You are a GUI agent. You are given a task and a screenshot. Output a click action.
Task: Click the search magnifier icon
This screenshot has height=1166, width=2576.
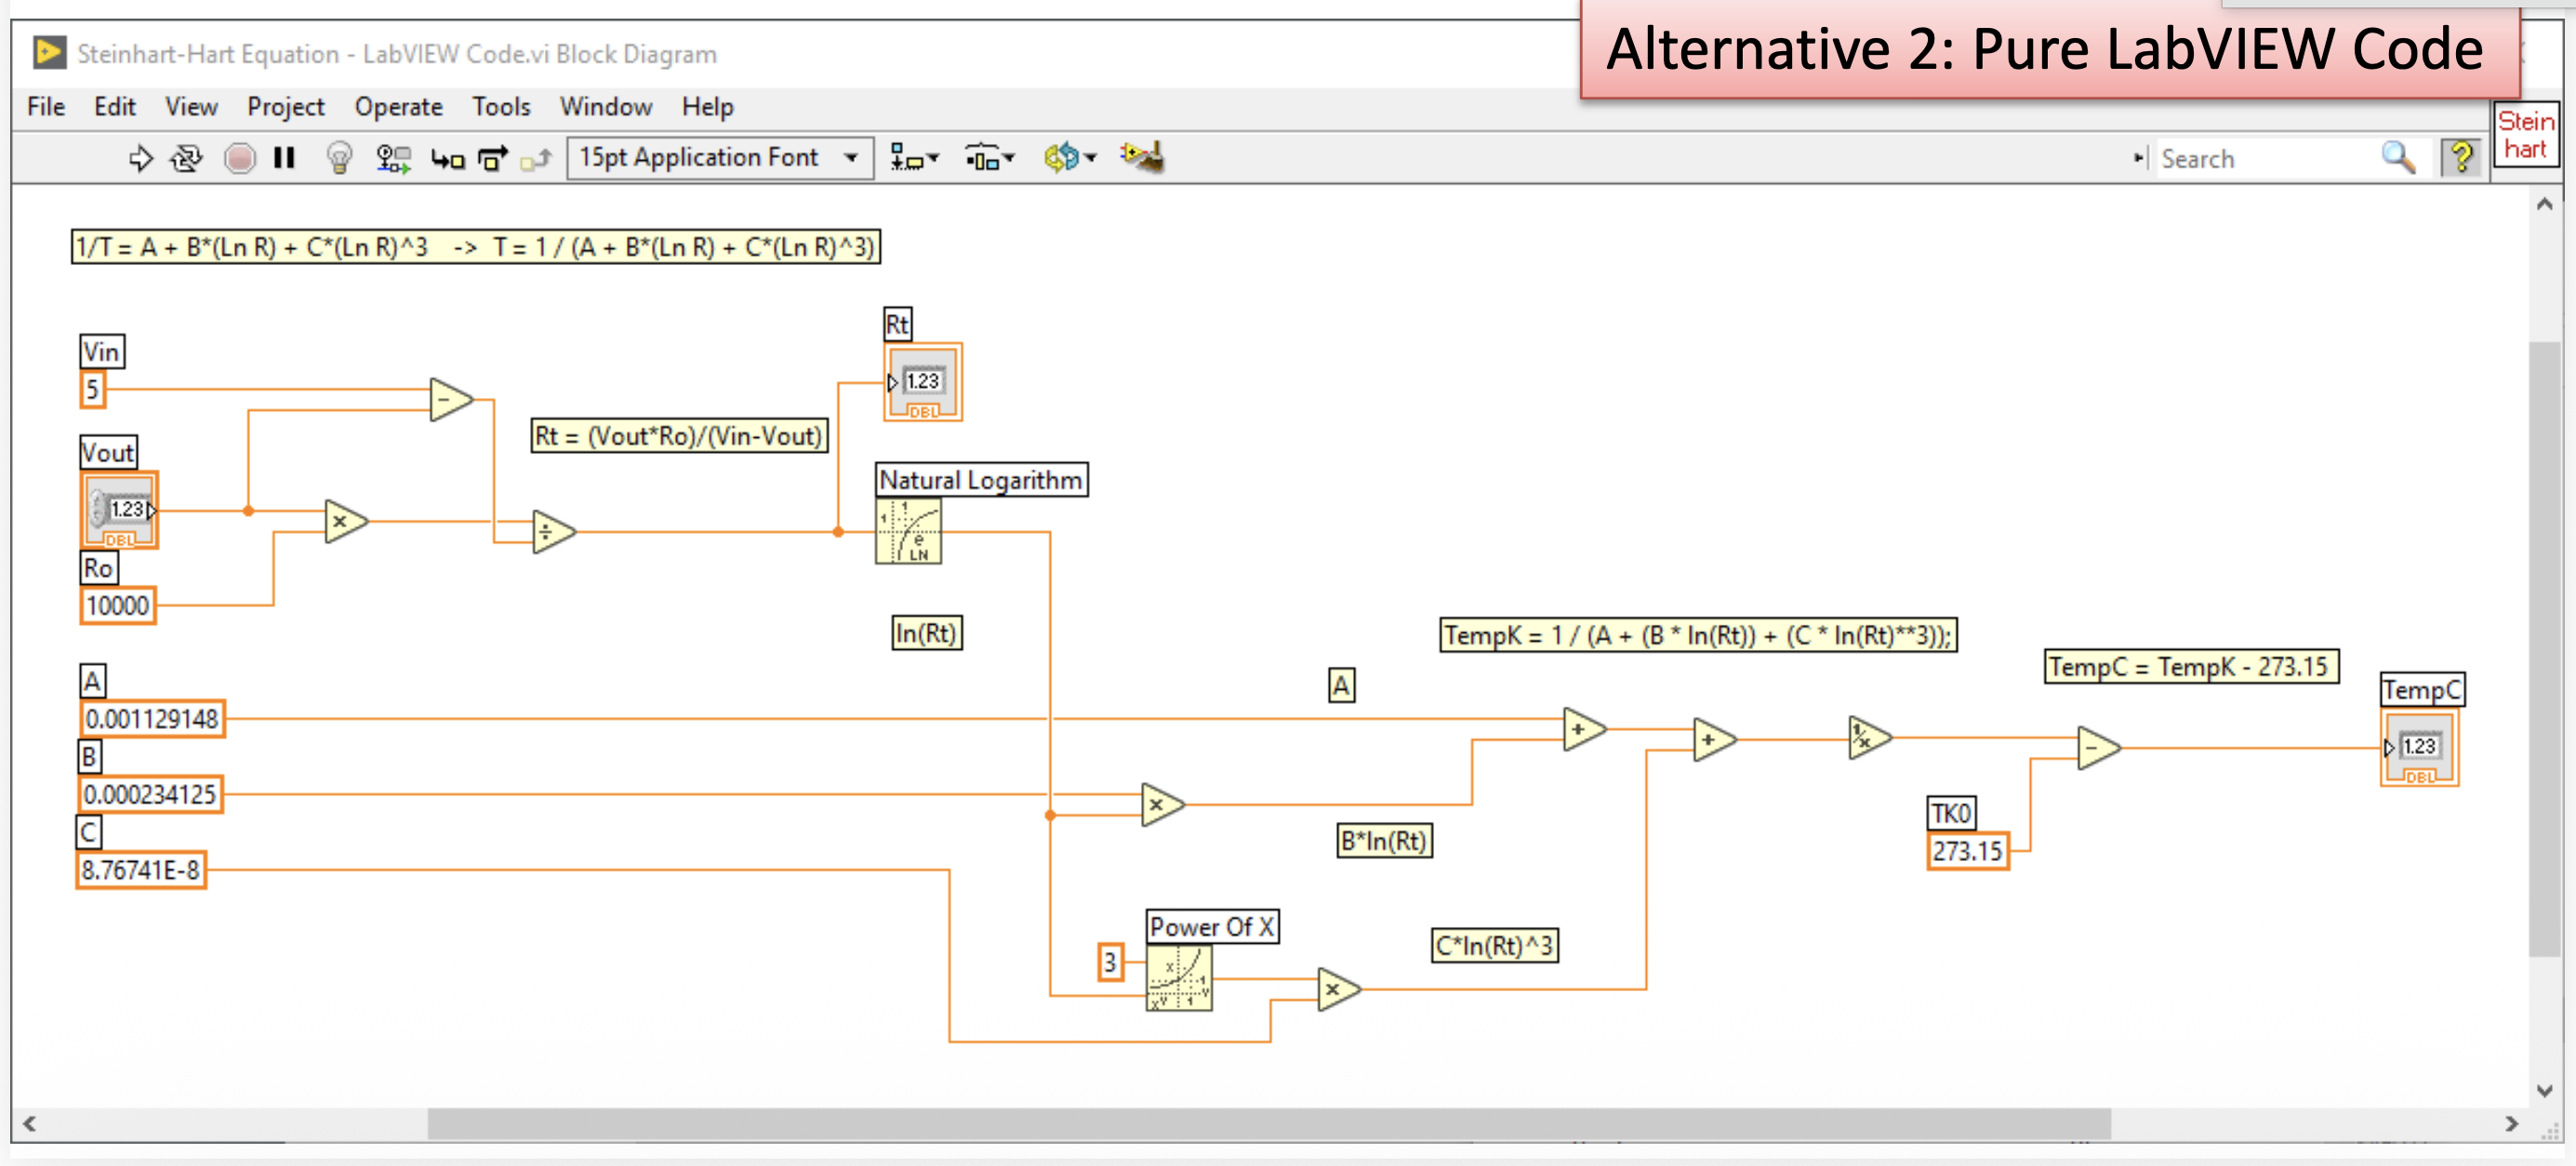(x=2398, y=157)
